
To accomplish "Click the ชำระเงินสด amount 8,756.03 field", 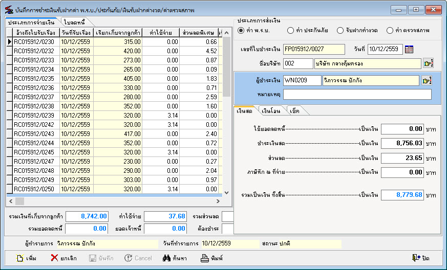I will pyautogui.click(x=402, y=143).
